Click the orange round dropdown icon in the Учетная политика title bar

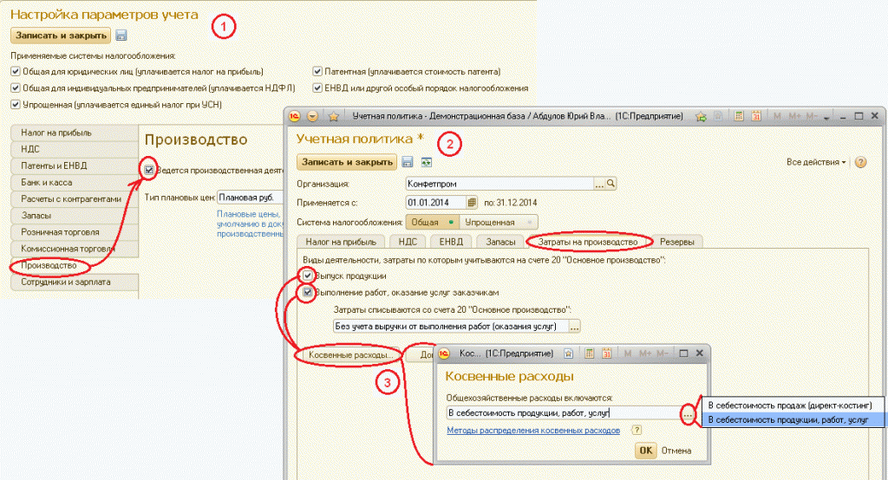pos(312,116)
